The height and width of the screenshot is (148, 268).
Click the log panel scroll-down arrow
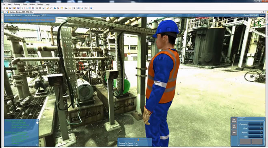tap(37, 145)
